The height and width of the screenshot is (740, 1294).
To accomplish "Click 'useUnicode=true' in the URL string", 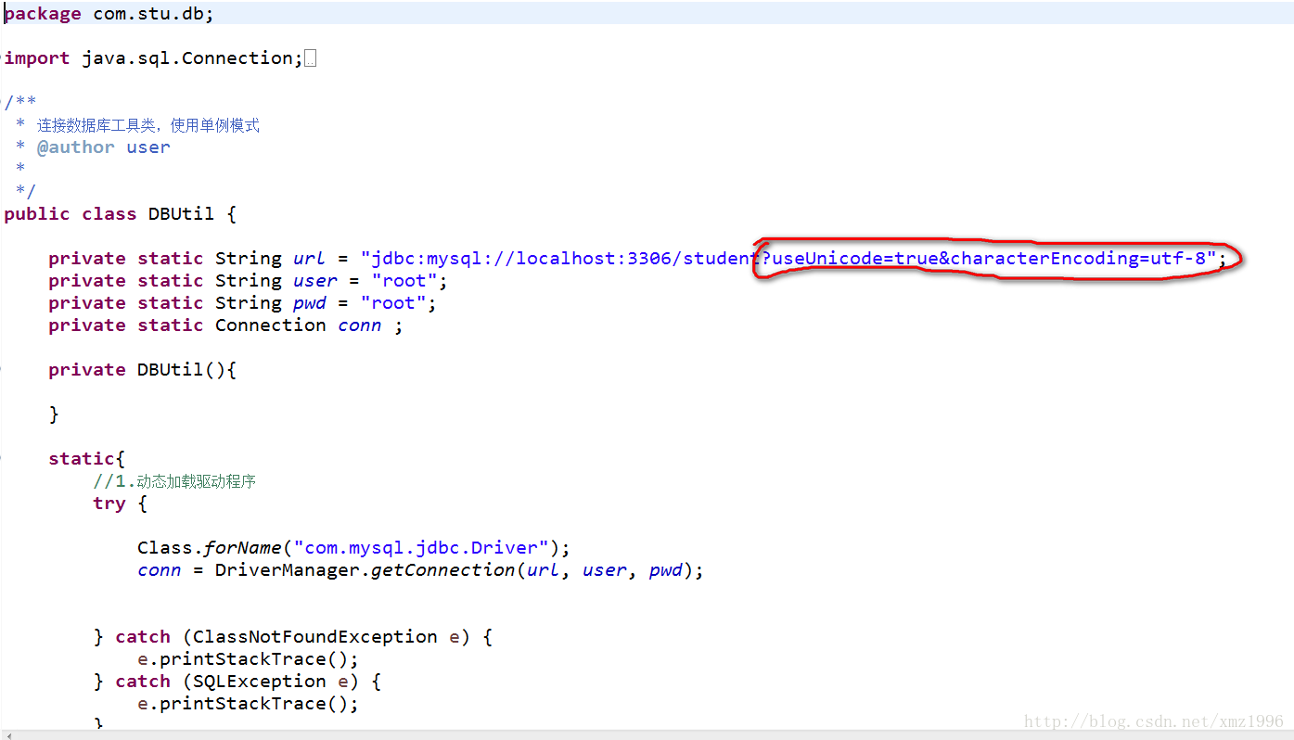I will [x=854, y=259].
